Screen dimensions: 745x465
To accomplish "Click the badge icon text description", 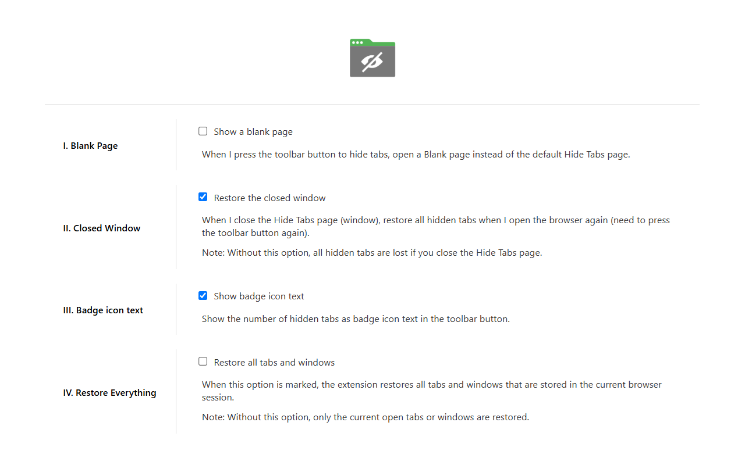I will click(x=356, y=319).
